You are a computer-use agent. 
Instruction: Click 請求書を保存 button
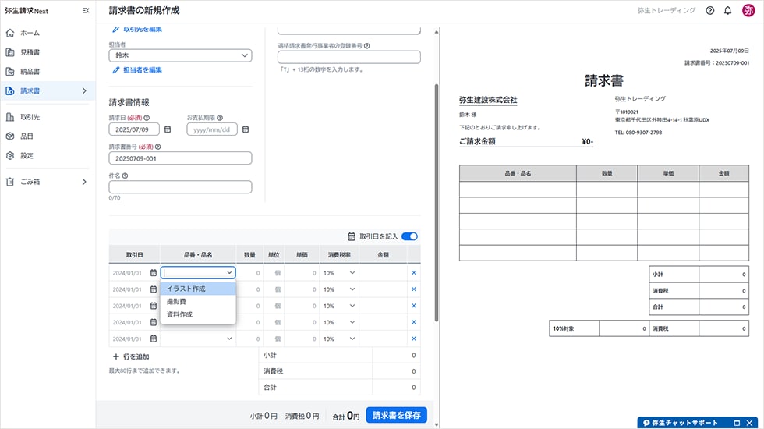coord(396,415)
